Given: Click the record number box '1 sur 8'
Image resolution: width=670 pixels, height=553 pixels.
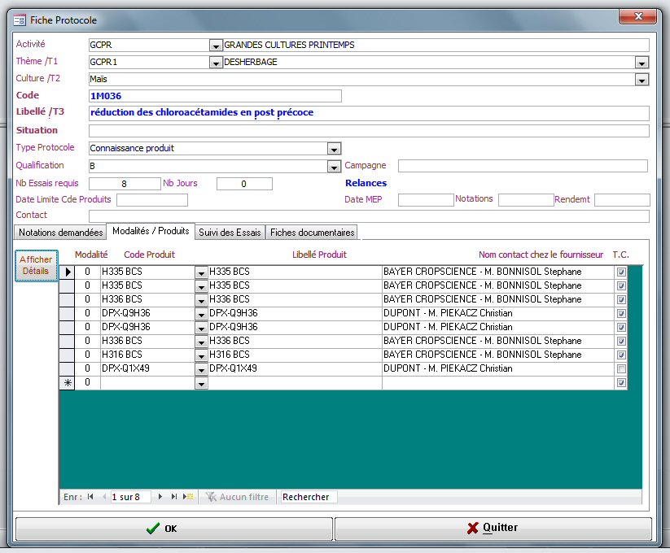Looking at the screenshot, I should pyautogui.click(x=130, y=497).
